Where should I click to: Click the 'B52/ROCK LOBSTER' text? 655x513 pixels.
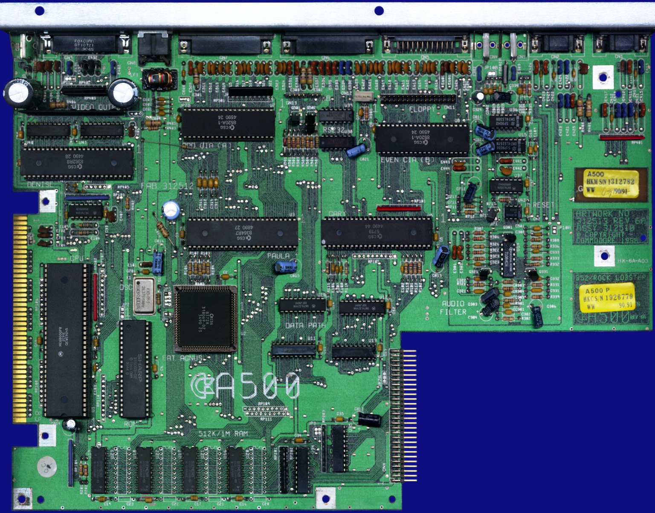tap(611, 278)
